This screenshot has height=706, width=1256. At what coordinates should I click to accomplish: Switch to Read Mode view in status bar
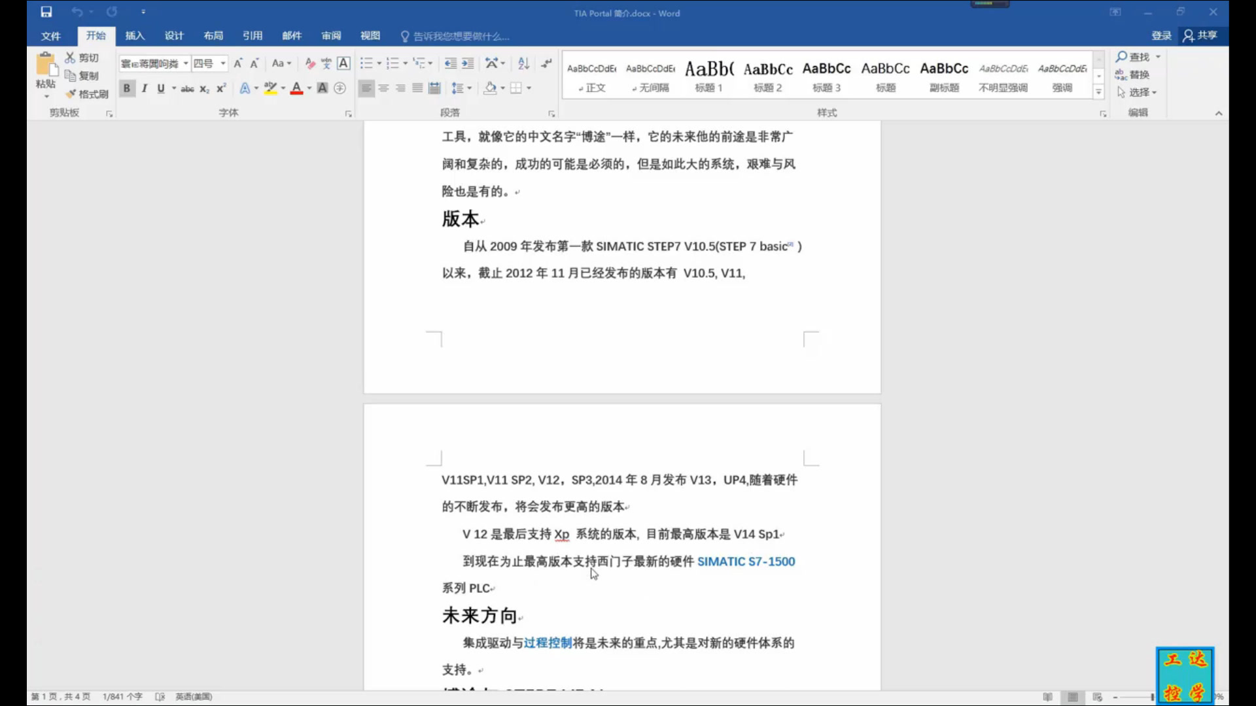[x=1047, y=697]
